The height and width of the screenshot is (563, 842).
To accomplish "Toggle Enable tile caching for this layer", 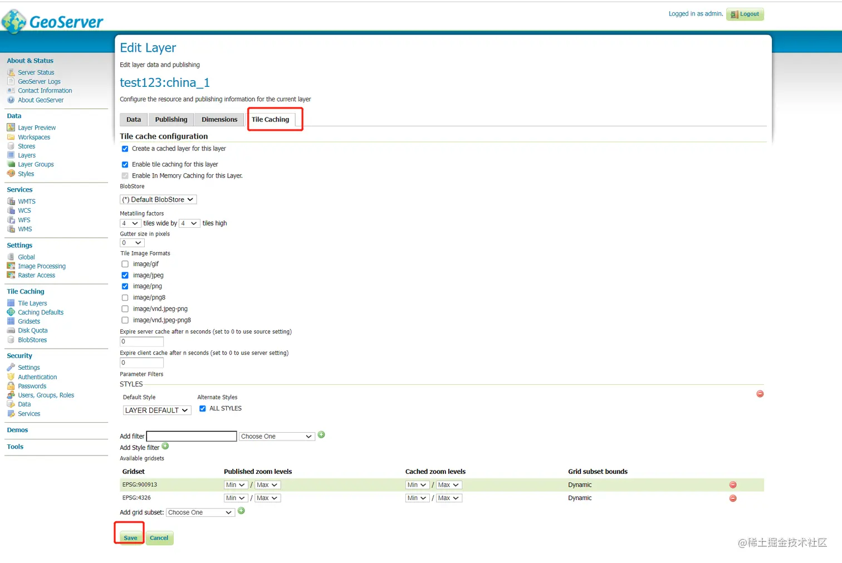I will 125,164.
